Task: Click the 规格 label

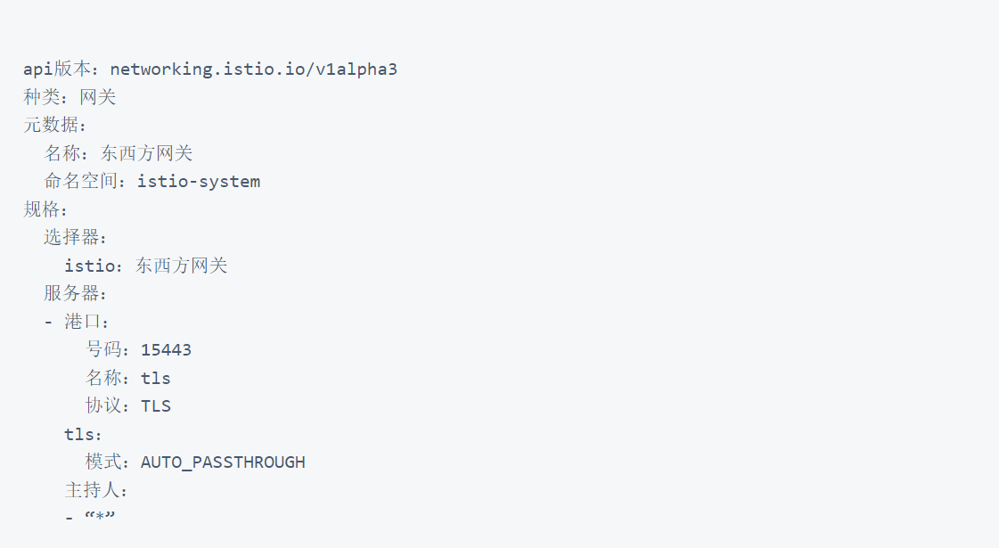Action: coord(41,209)
